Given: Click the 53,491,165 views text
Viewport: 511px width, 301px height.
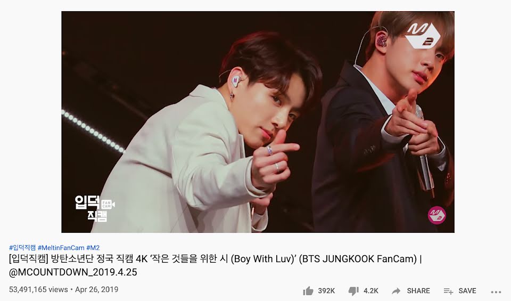Looking at the screenshot, I should pos(38,290).
